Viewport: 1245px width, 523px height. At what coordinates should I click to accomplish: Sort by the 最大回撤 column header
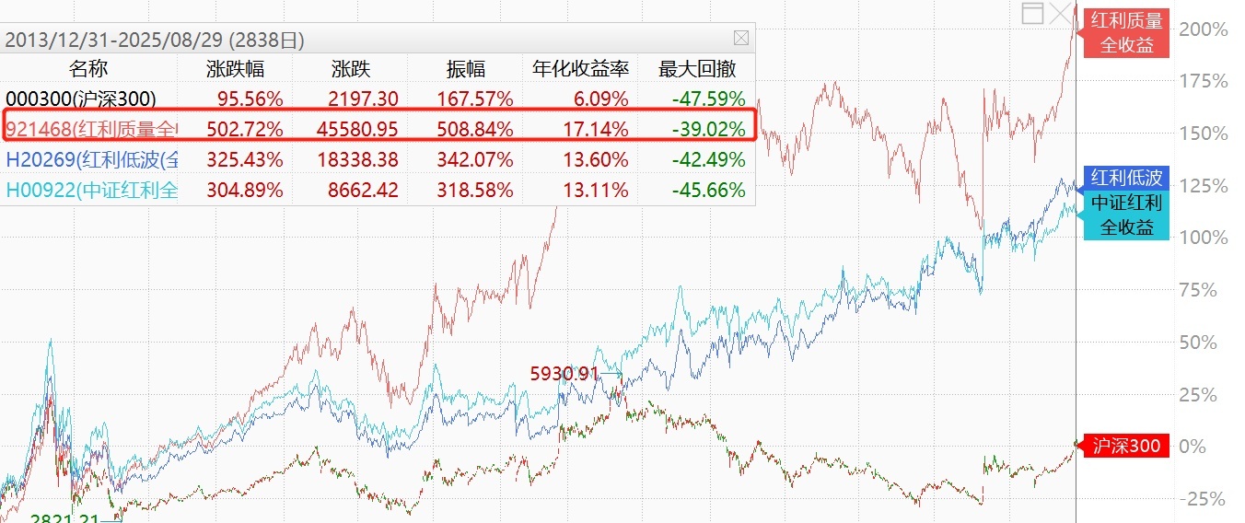tap(693, 68)
